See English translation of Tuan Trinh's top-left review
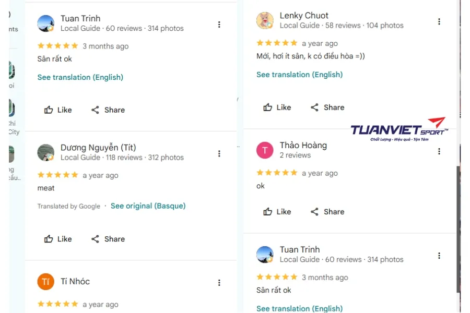The height and width of the screenshot is (313, 470). click(x=80, y=77)
